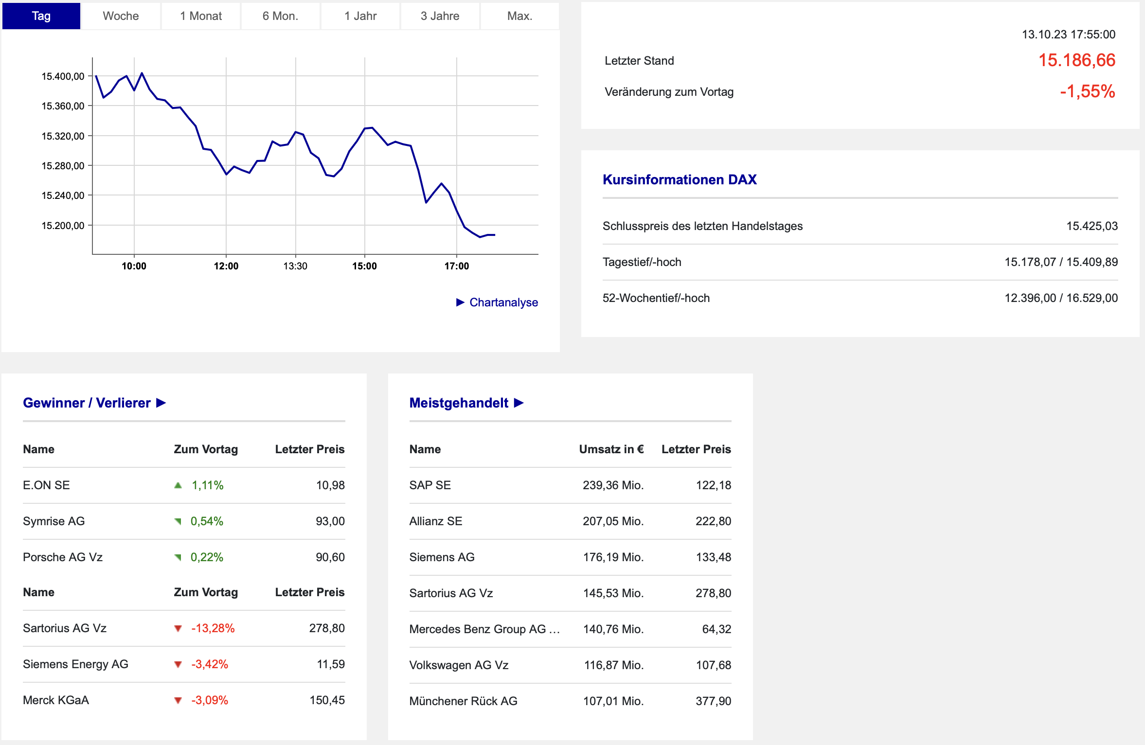Click SAP SE in the most traded list
1145x745 pixels.
[x=430, y=485]
